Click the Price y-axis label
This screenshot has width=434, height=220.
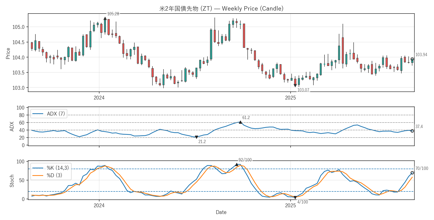point(8,53)
